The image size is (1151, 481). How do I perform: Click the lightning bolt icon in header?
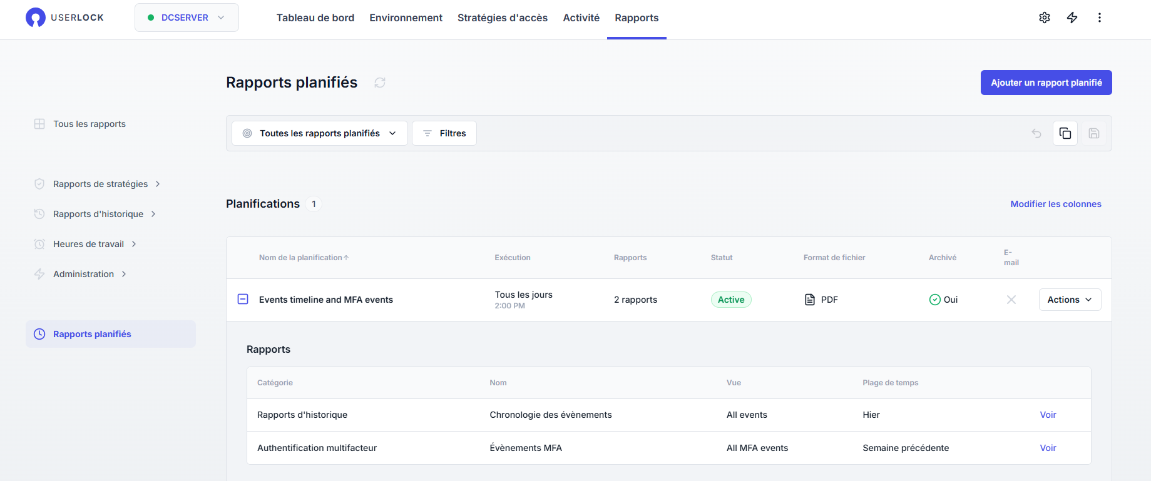click(x=1072, y=18)
